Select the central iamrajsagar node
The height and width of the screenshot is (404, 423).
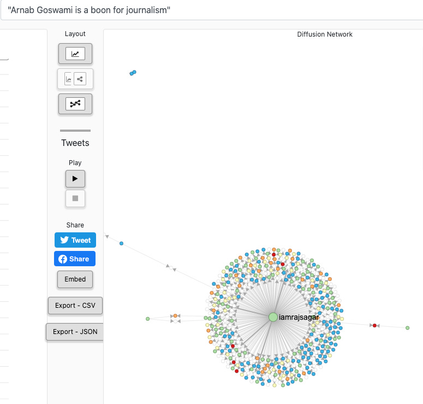point(273,317)
